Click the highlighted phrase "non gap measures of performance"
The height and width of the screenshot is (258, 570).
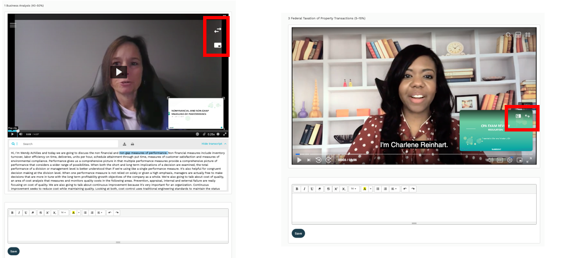tap(143, 153)
